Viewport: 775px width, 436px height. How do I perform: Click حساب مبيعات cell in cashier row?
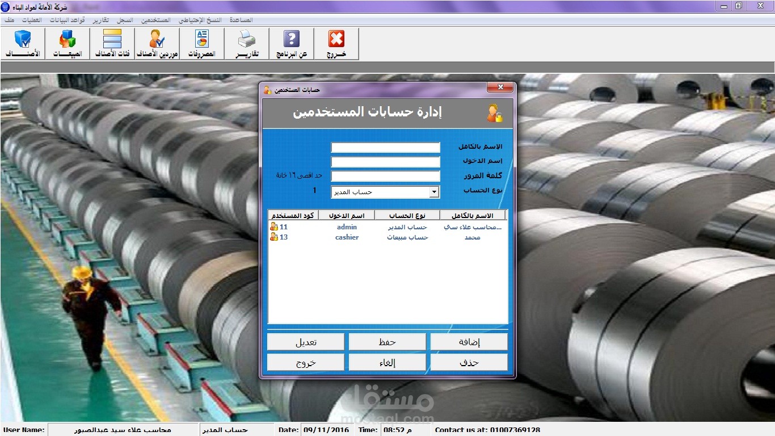point(407,237)
